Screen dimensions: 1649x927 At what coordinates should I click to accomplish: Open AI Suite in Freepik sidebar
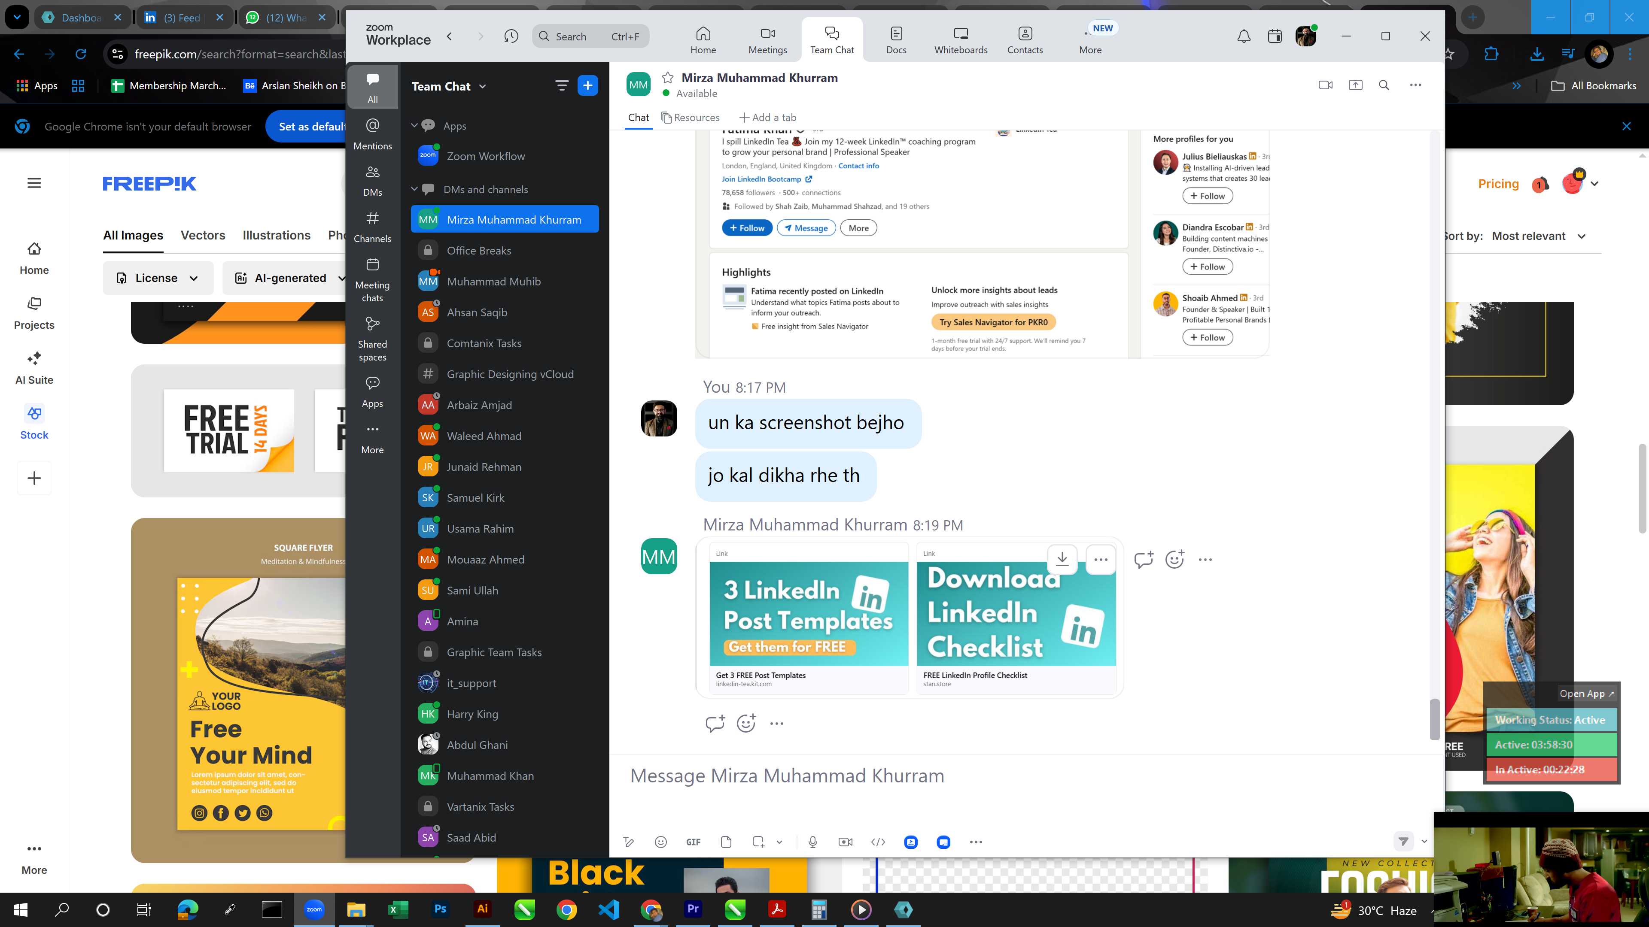[x=34, y=368]
